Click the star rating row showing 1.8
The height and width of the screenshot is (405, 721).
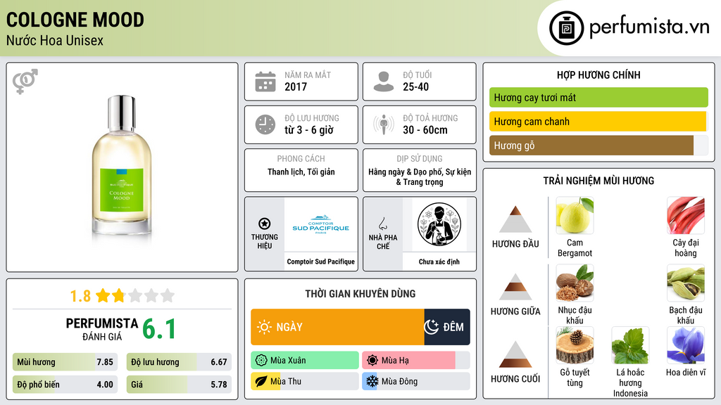[123, 296]
